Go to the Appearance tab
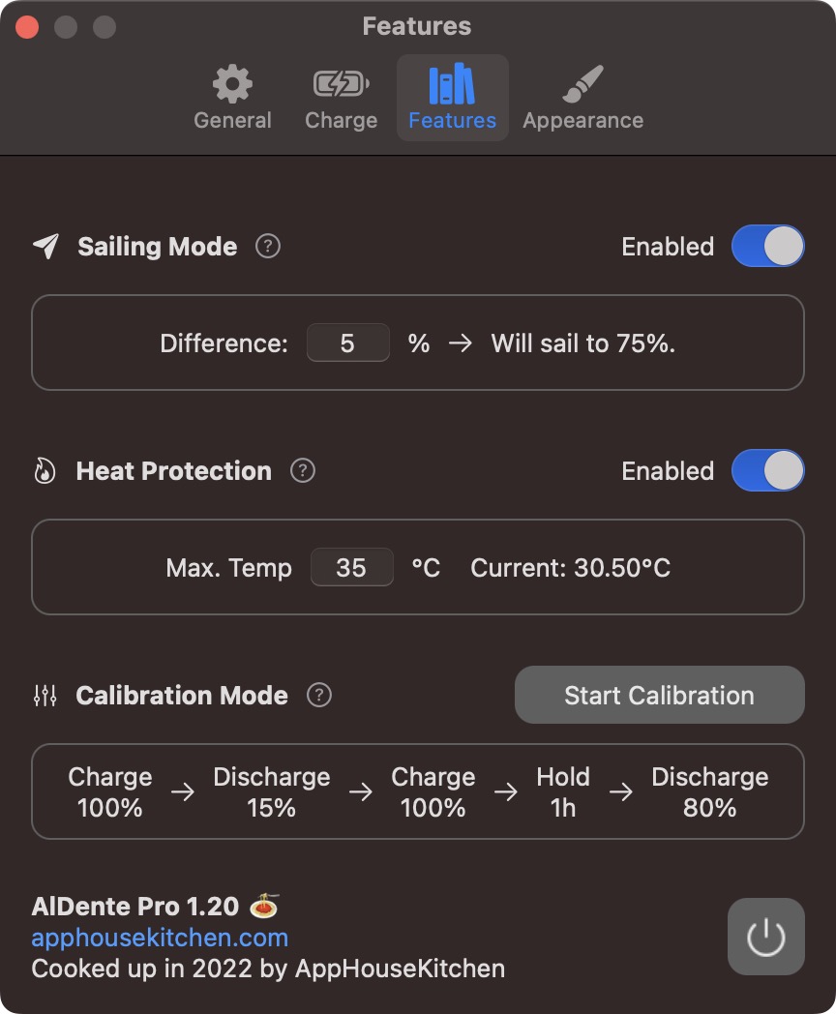The height and width of the screenshot is (1014, 836). 582,99
